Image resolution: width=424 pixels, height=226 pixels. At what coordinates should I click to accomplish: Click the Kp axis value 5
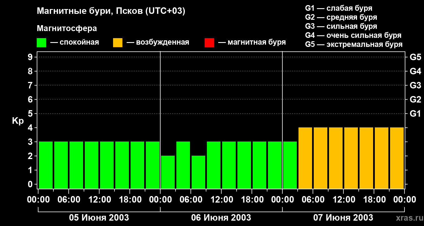coord(31,114)
